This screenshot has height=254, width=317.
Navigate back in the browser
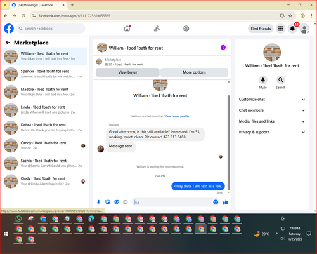tap(6, 15)
